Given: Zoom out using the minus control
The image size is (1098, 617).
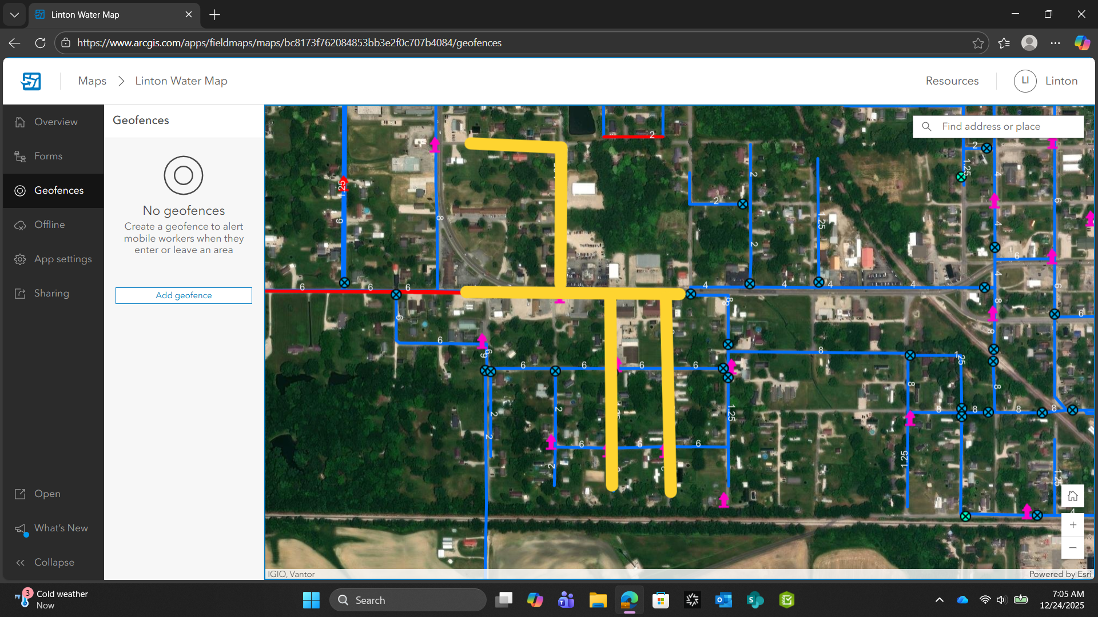Looking at the screenshot, I should click(1073, 547).
